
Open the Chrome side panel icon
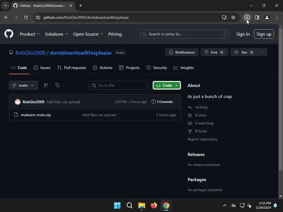pos(257,17)
